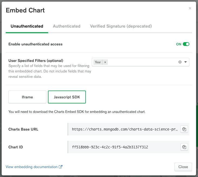Choose the Iframe embedding option
The height and width of the screenshot is (177, 198).
point(27,97)
